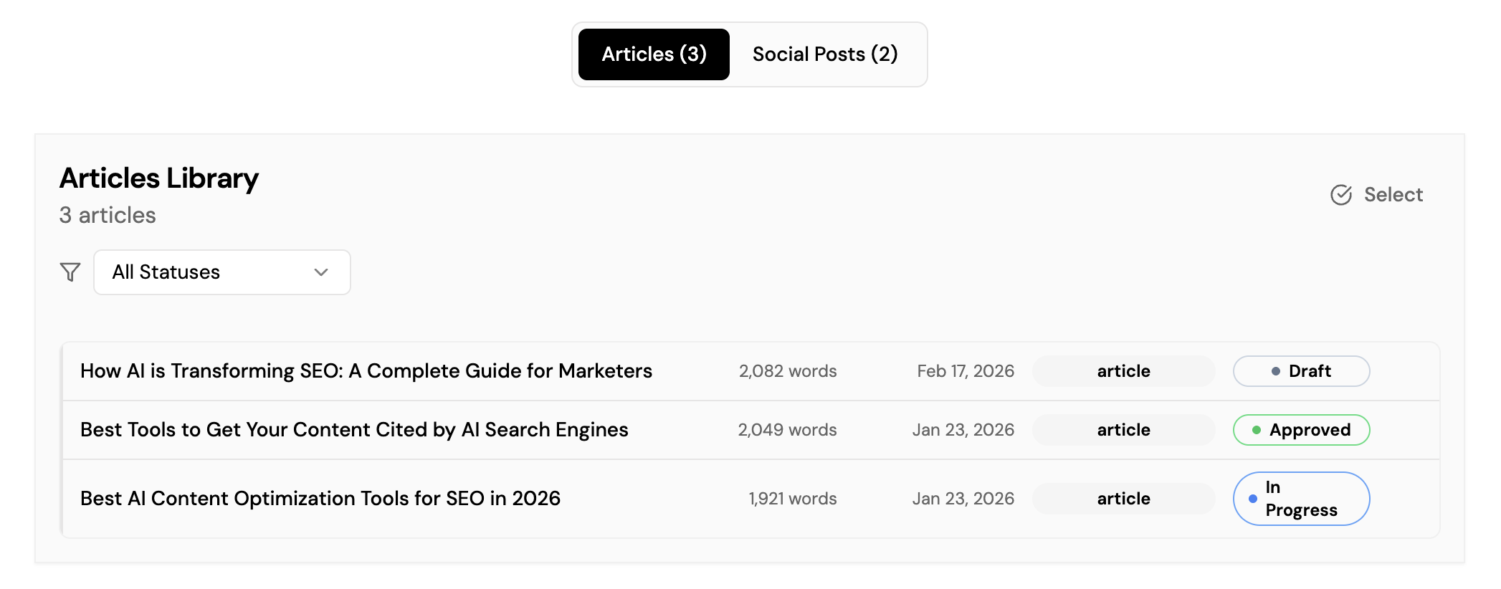Open the Approved status badge
This screenshot has width=1501, height=589.
[1301, 430]
